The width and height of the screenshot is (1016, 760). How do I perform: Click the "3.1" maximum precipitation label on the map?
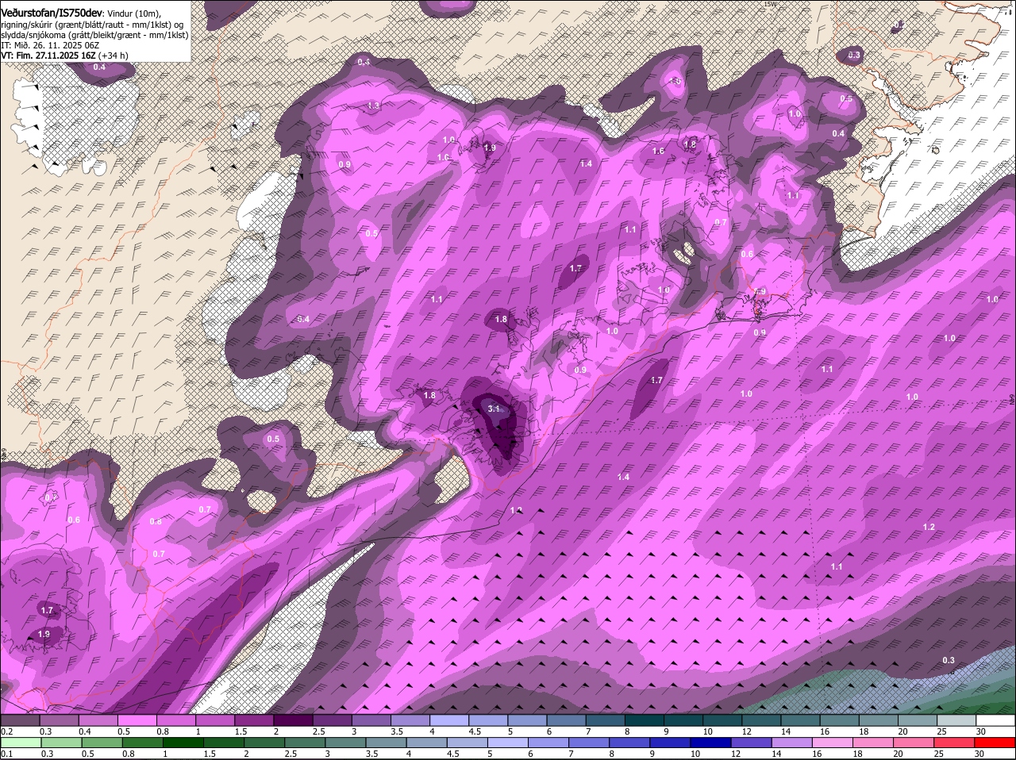click(x=494, y=409)
